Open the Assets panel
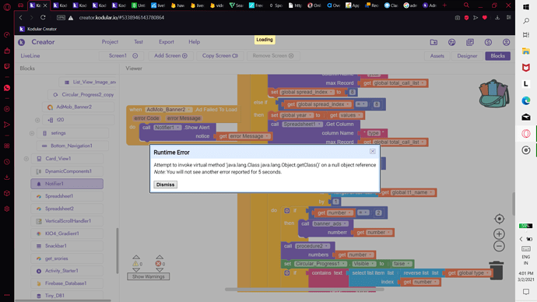This screenshot has width=537, height=302. pyautogui.click(x=437, y=56)
